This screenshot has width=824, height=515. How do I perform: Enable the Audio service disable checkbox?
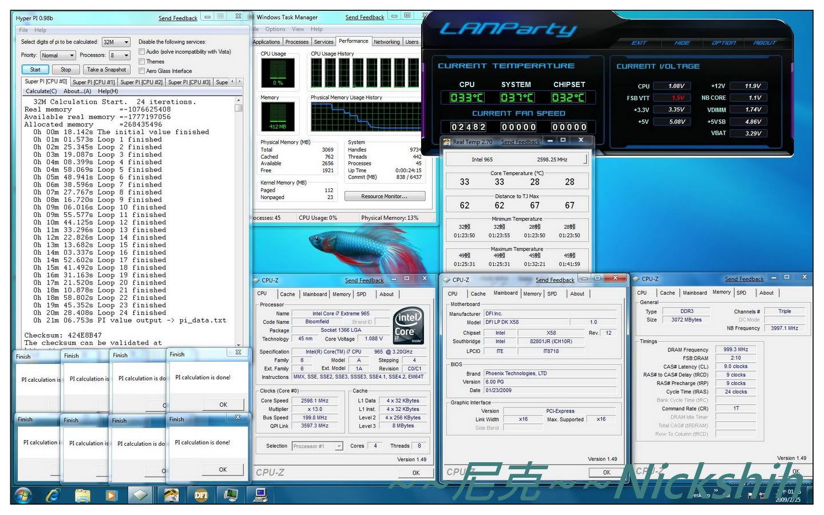[142, 51]
